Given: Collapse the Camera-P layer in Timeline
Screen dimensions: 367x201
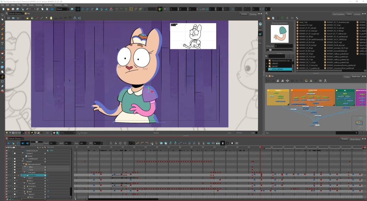Looking at the screenshot, I should pos(23,153).
